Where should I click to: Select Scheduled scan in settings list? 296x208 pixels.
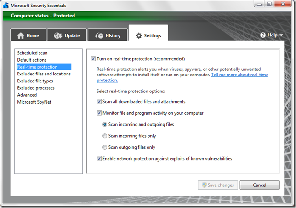pyautogui.click(x=32, y=53)
